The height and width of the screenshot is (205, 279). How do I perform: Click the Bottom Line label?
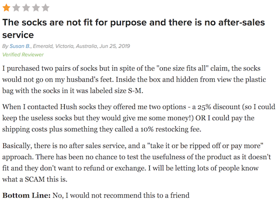coord(27,195)
